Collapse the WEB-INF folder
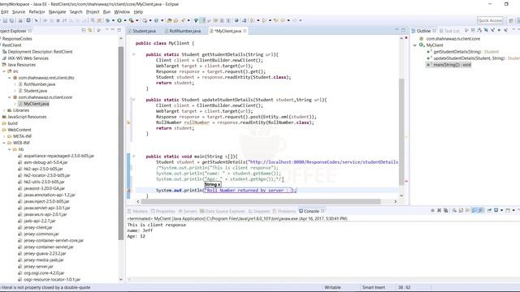520x292 pixels. (4, 143)
